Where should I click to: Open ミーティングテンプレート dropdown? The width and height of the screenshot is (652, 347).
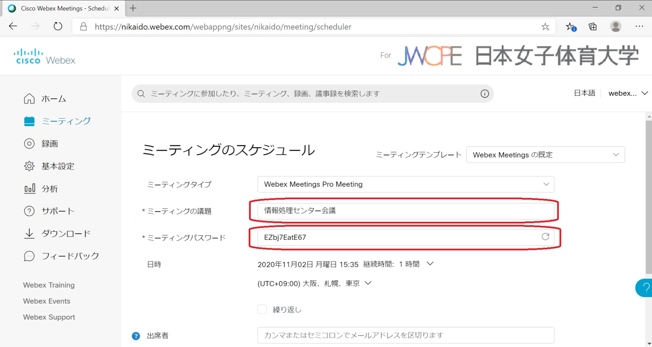(545, 155)
